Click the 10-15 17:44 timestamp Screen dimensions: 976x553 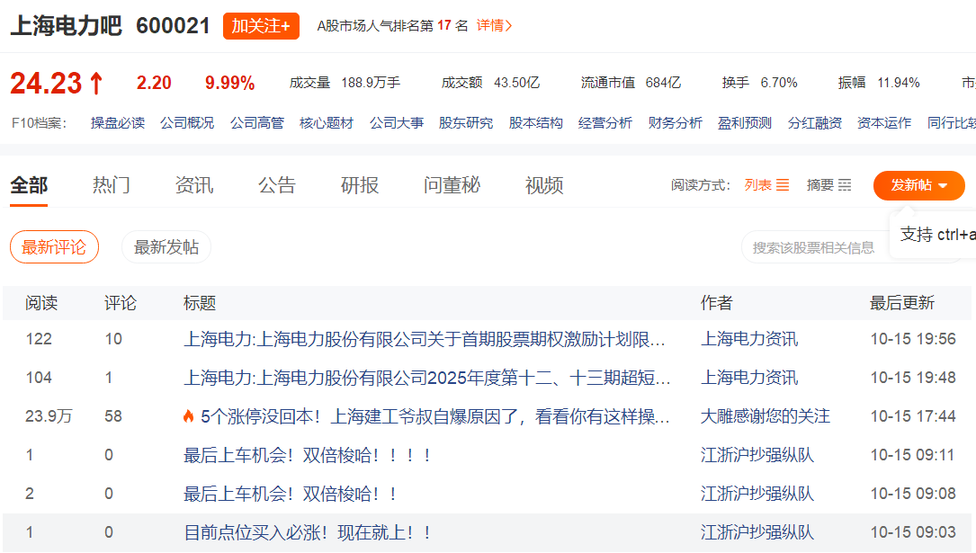[x=913, y=416]
